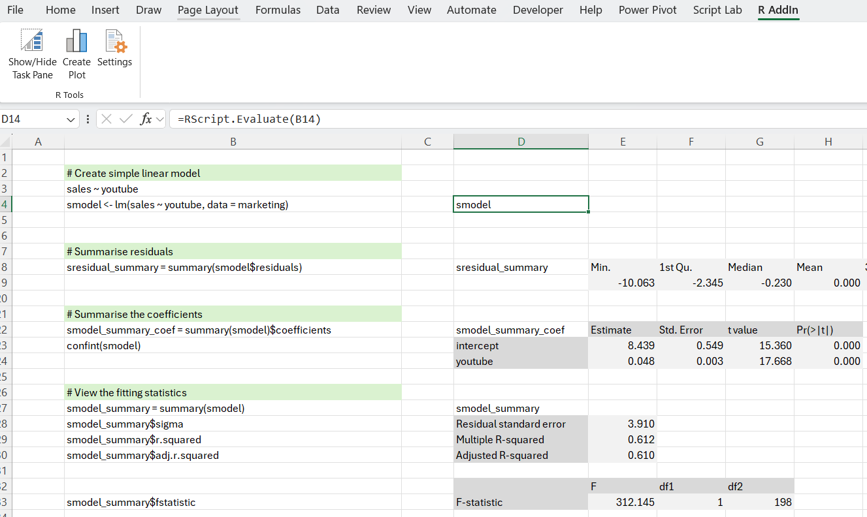Switch to the Draw tab
Image resolution: width=867 pixels, height=517 pixels.
149,10
